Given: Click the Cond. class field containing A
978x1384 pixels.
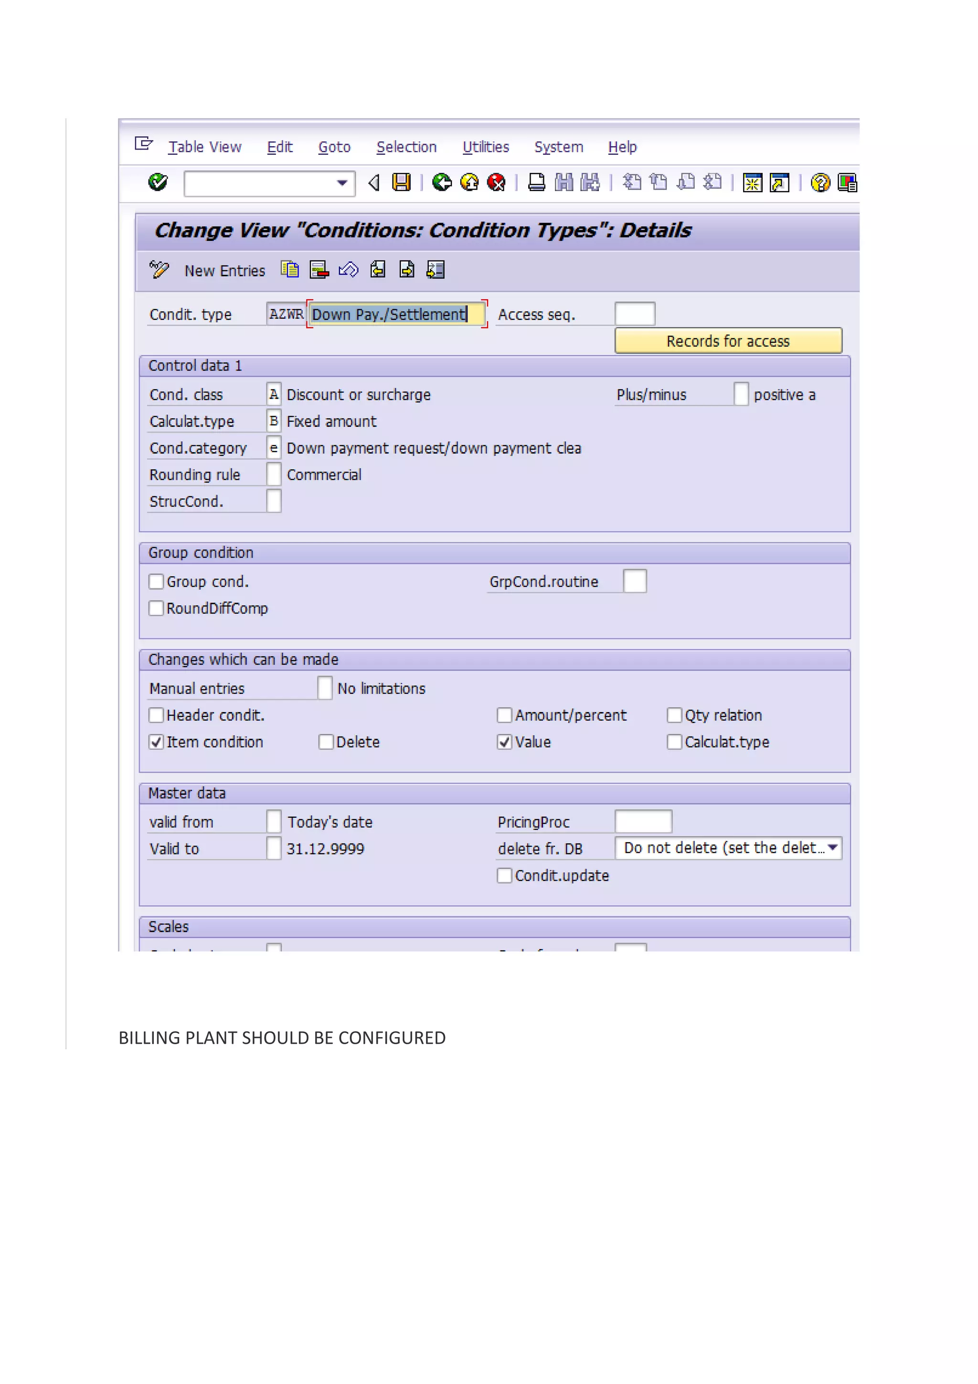Looking at the screenshot, I should click(x=274, y=394).
